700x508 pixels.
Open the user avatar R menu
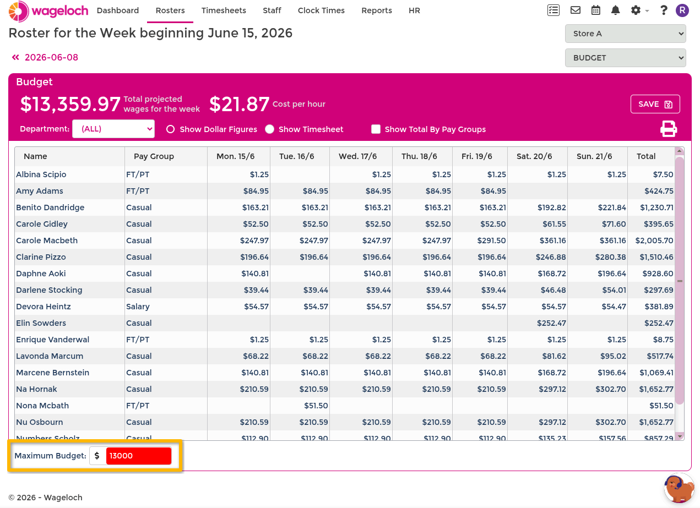click(682, 10)
